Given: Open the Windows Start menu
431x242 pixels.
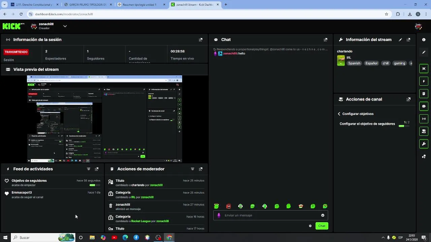Looking at the screenshot, I should [5, 238].
